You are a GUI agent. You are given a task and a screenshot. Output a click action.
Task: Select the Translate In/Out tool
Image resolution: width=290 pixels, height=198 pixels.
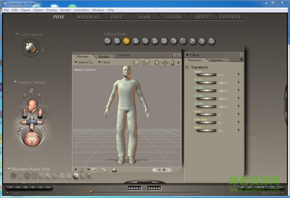tap(136, 41)
